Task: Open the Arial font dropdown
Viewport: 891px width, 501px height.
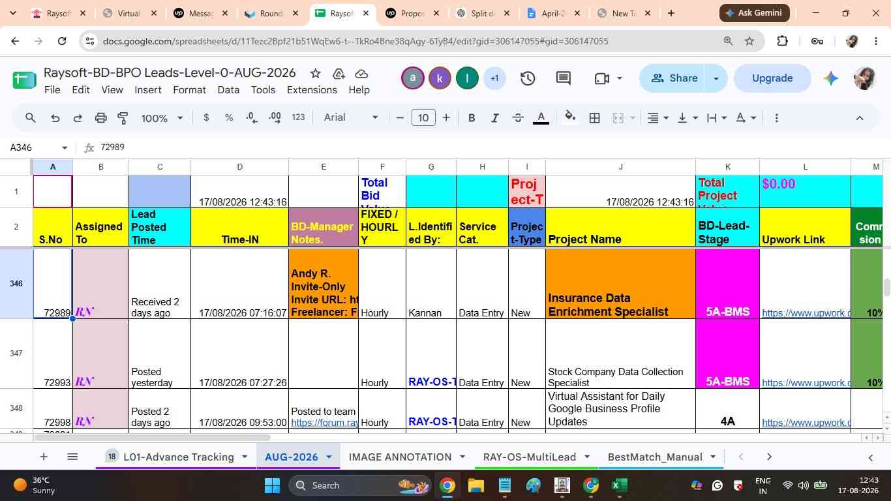Action: tap(351, 117)
